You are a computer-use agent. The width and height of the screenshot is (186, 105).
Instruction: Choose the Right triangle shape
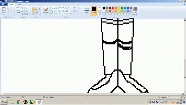pyautogui.click(x=52, y=11)
